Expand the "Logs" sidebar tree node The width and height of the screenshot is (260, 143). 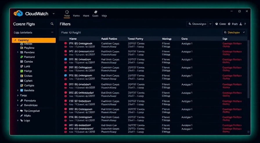pyautogui.click(x=18, y=121)
